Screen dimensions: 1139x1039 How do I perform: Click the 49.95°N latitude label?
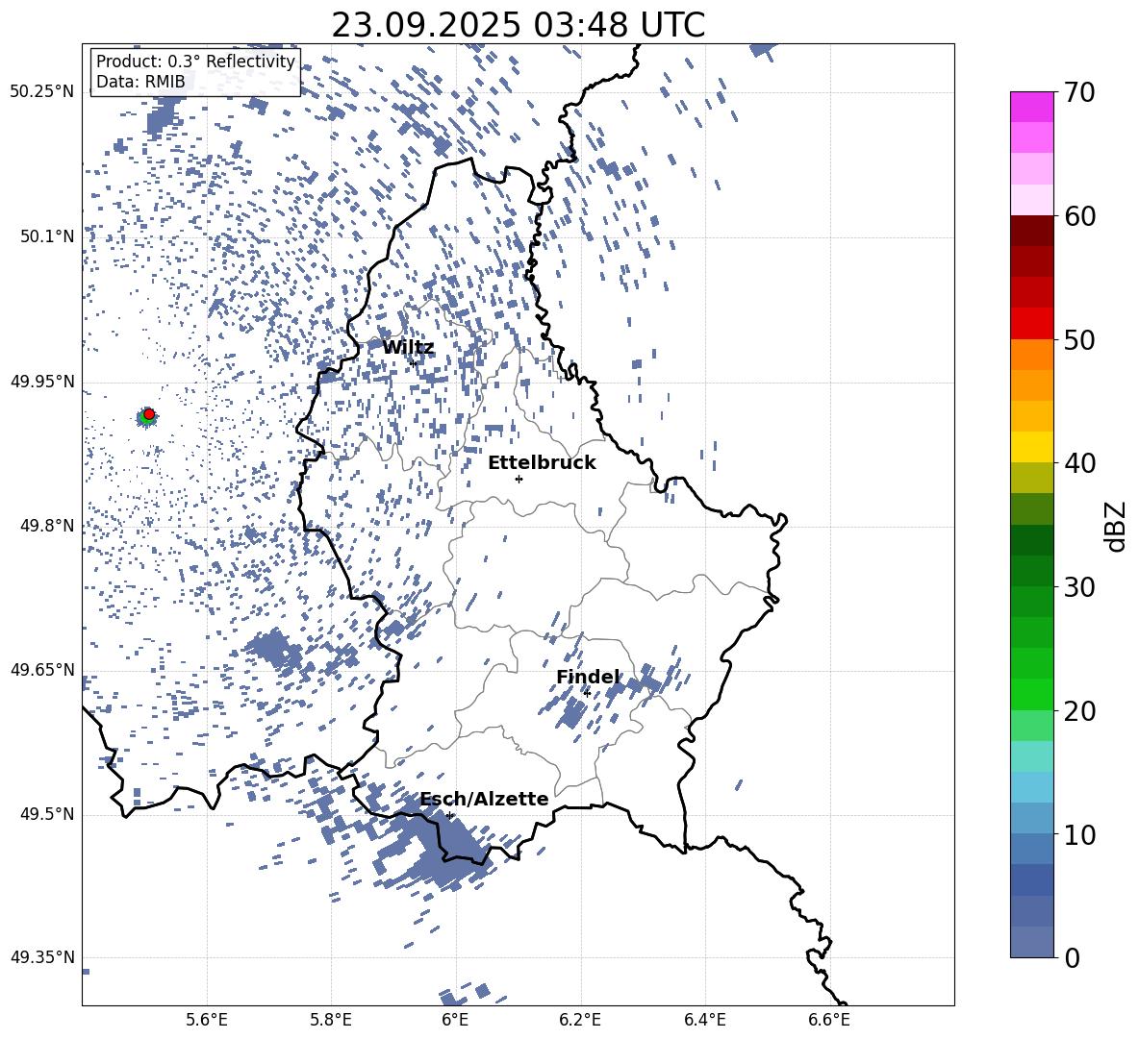[42, 381]
